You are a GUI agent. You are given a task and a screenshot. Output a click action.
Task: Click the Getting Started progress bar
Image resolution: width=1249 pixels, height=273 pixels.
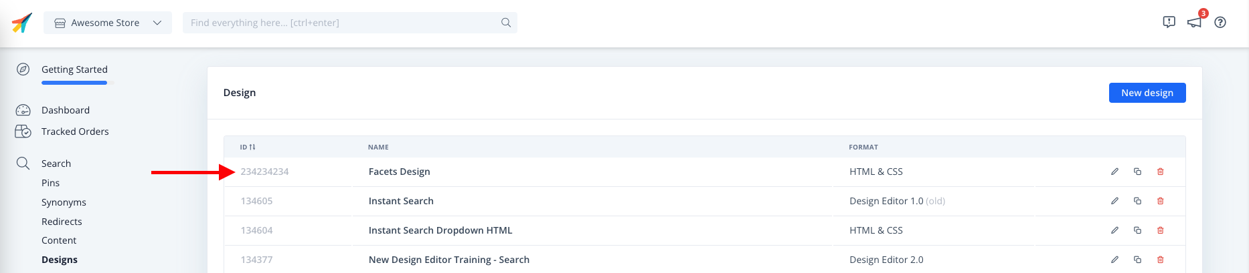click(x=75, y=83)
